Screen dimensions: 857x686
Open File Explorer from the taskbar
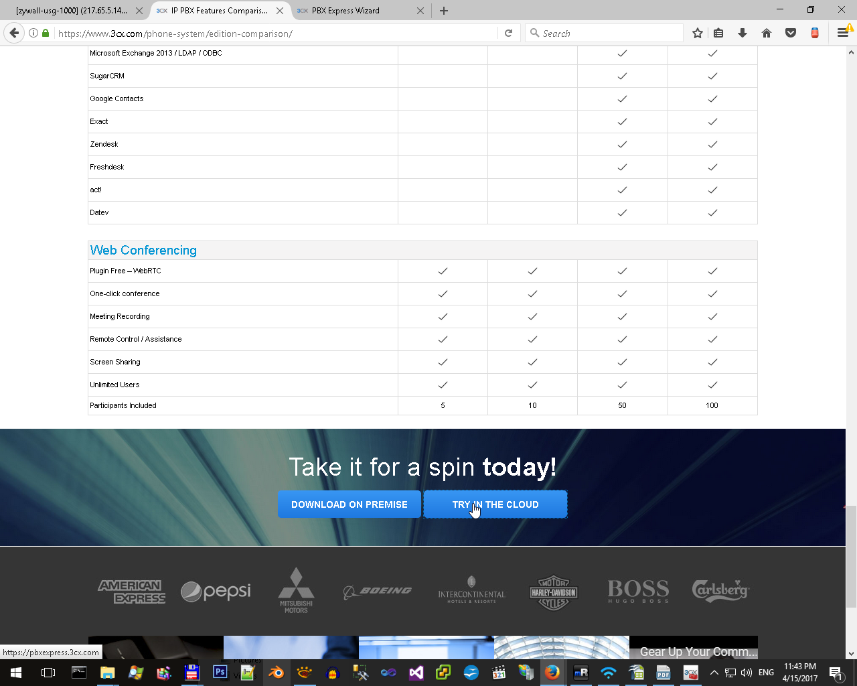point(107,673)
